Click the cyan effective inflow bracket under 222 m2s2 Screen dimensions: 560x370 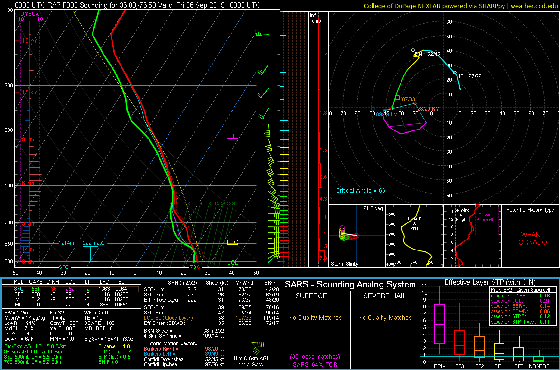coord(89,254)
